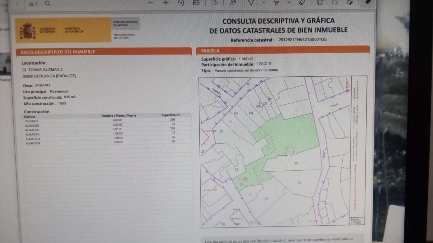The width and height of the screenshot is (433, 243).
Task: Click parcel number 30 on the map
Action: [x=296, y=163]
